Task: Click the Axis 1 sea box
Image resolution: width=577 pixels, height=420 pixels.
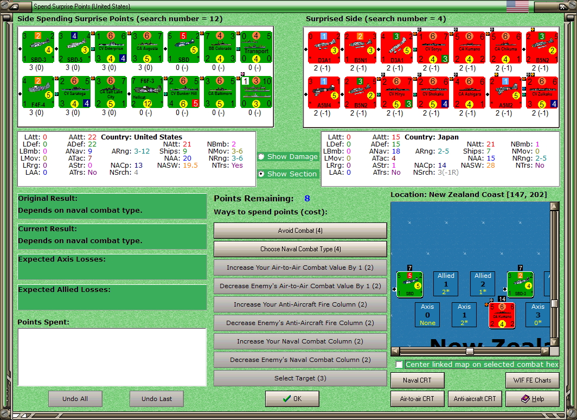Action: pyautogui.click(x=464, y=314)
